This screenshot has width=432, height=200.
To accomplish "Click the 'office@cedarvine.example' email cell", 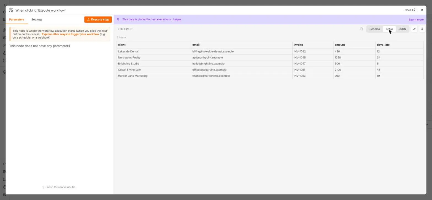I will click(241, 70).
